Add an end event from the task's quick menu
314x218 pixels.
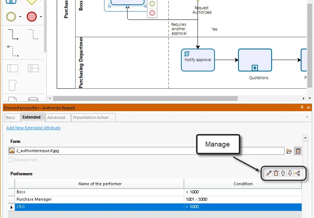152,13
